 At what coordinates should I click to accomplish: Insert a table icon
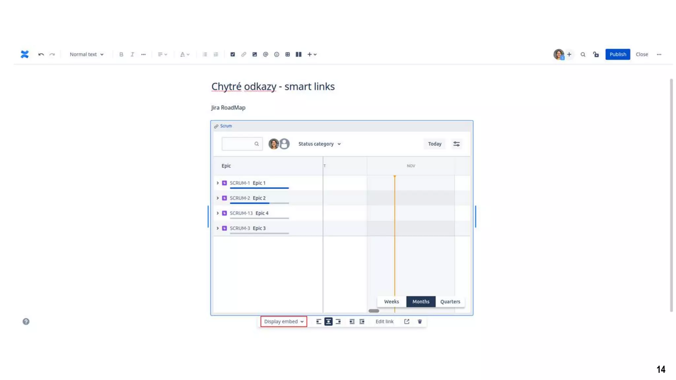pos(287,54)
